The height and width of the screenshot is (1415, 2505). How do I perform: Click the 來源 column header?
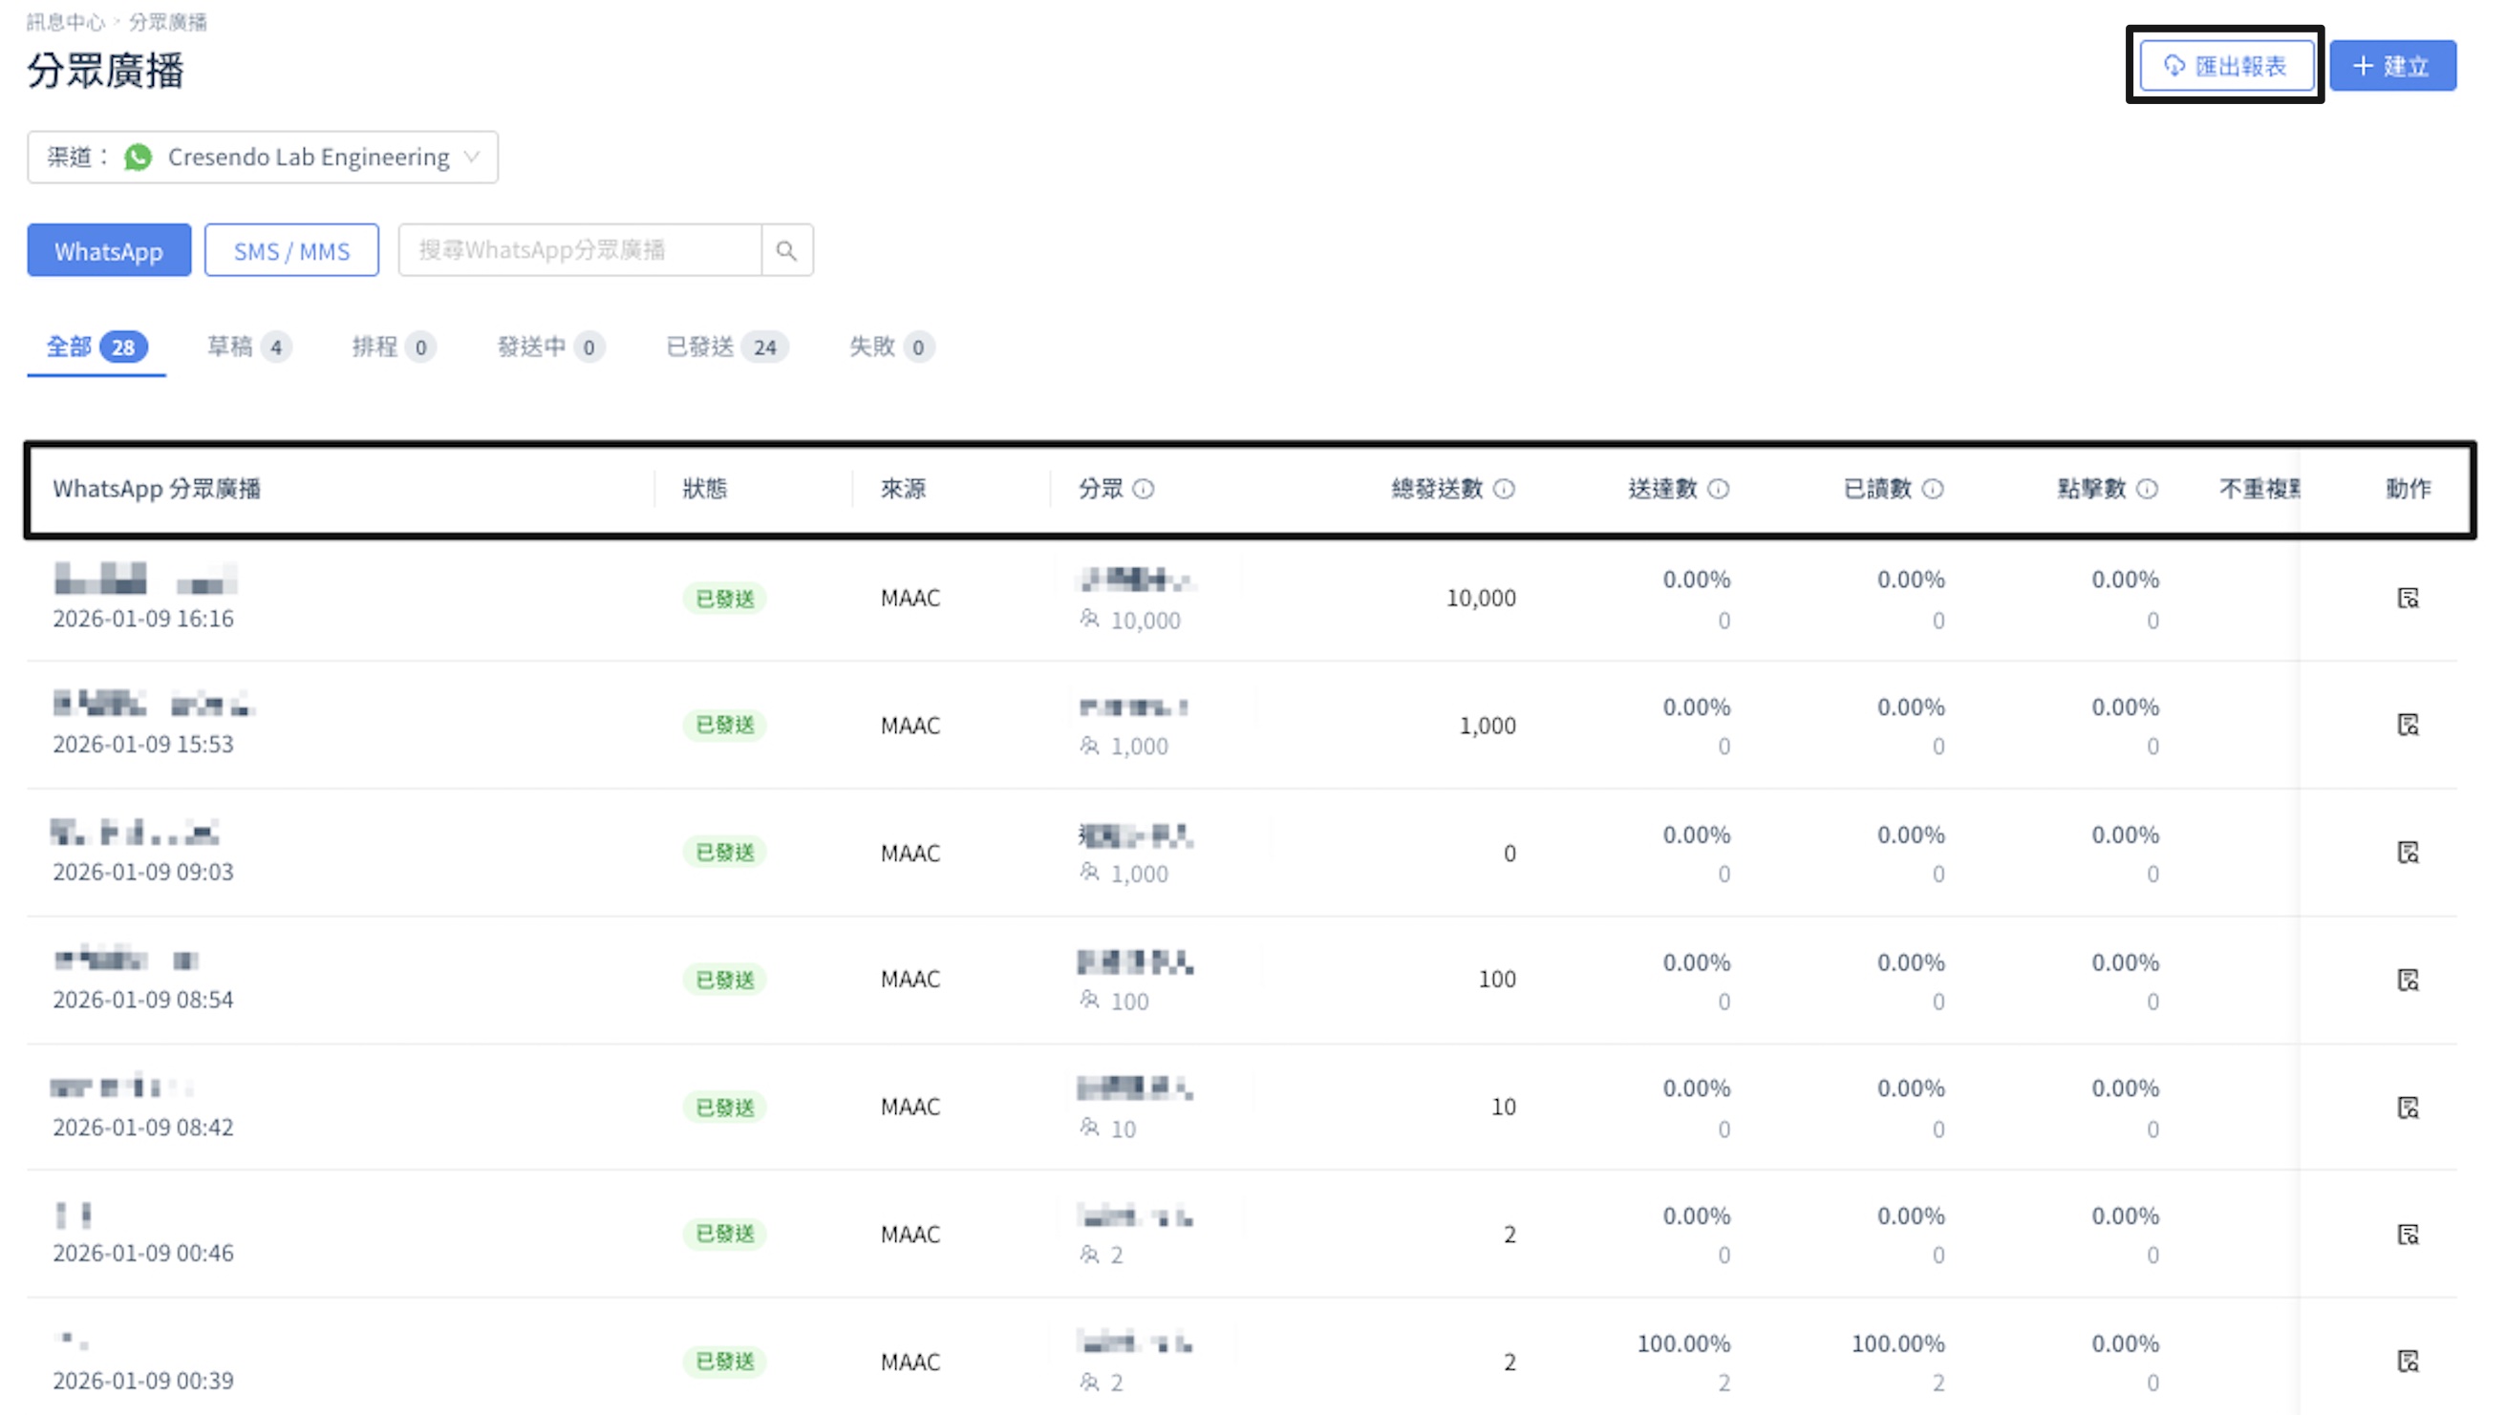(904, 489)
